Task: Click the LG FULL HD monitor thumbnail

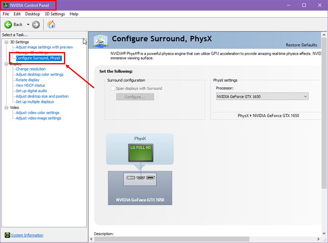Action: click(141, 153)
